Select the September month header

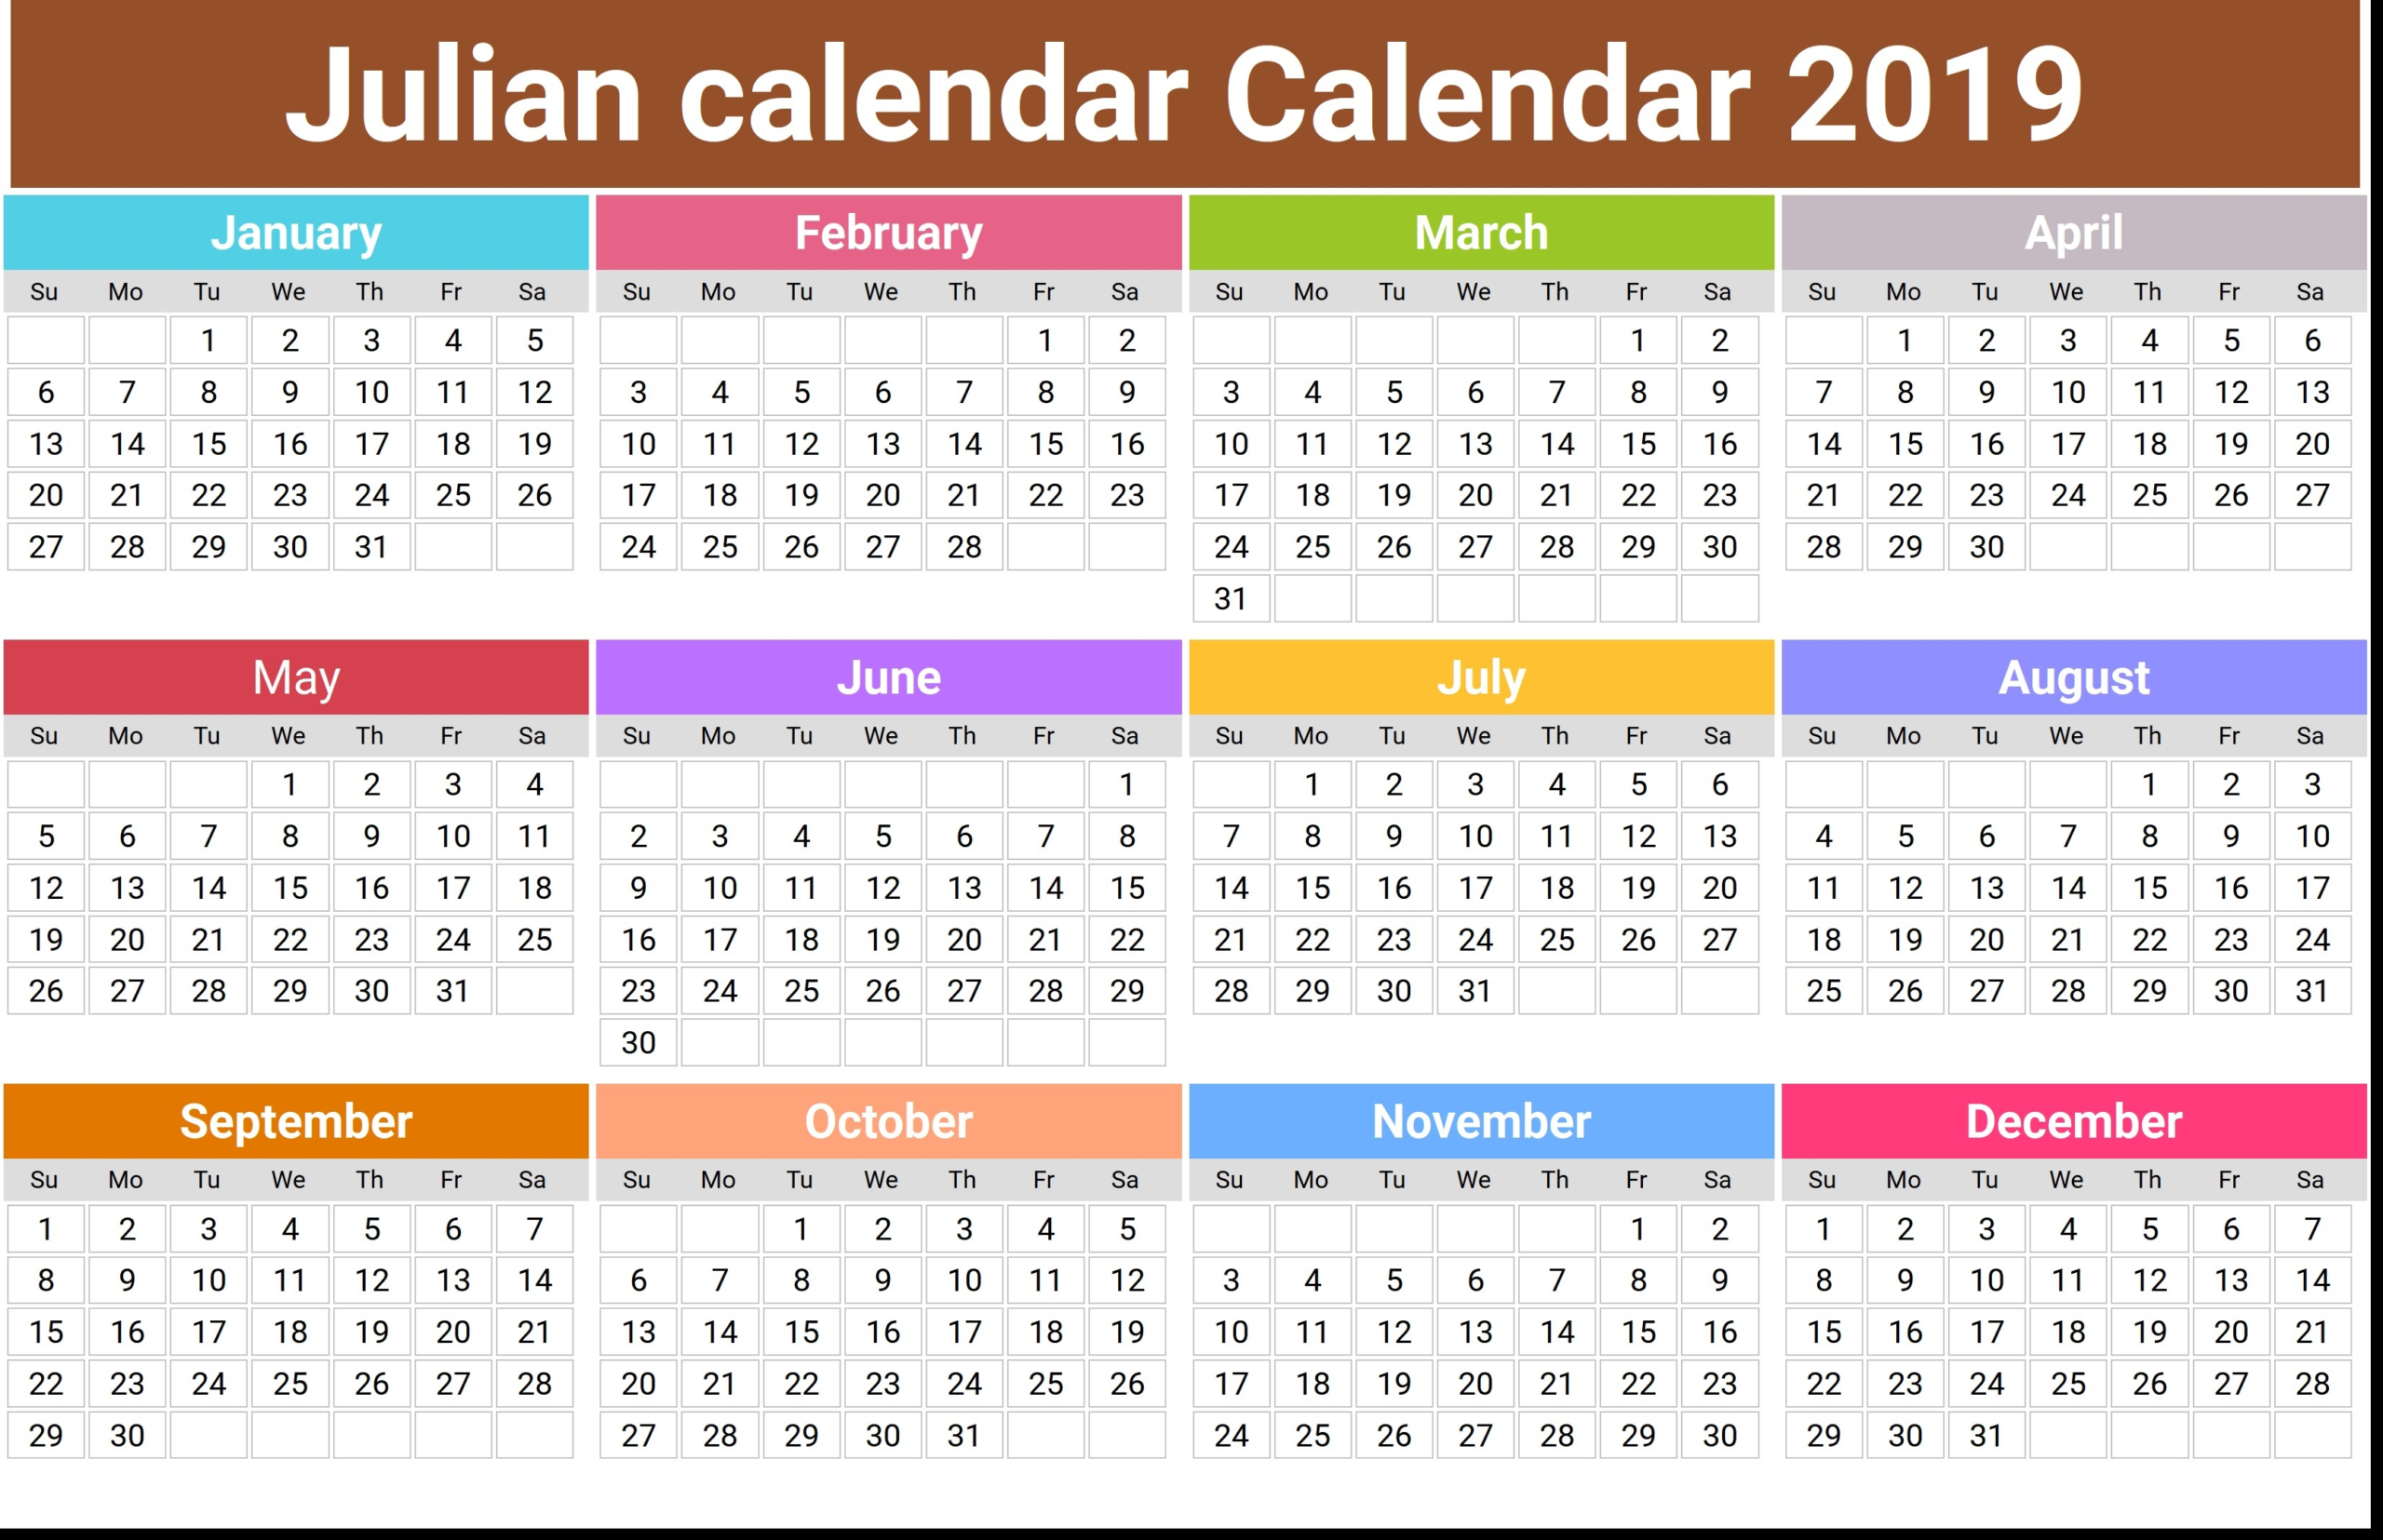point(295,1123)
